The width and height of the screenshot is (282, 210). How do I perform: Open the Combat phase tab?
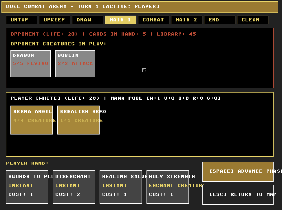[153, 20]
